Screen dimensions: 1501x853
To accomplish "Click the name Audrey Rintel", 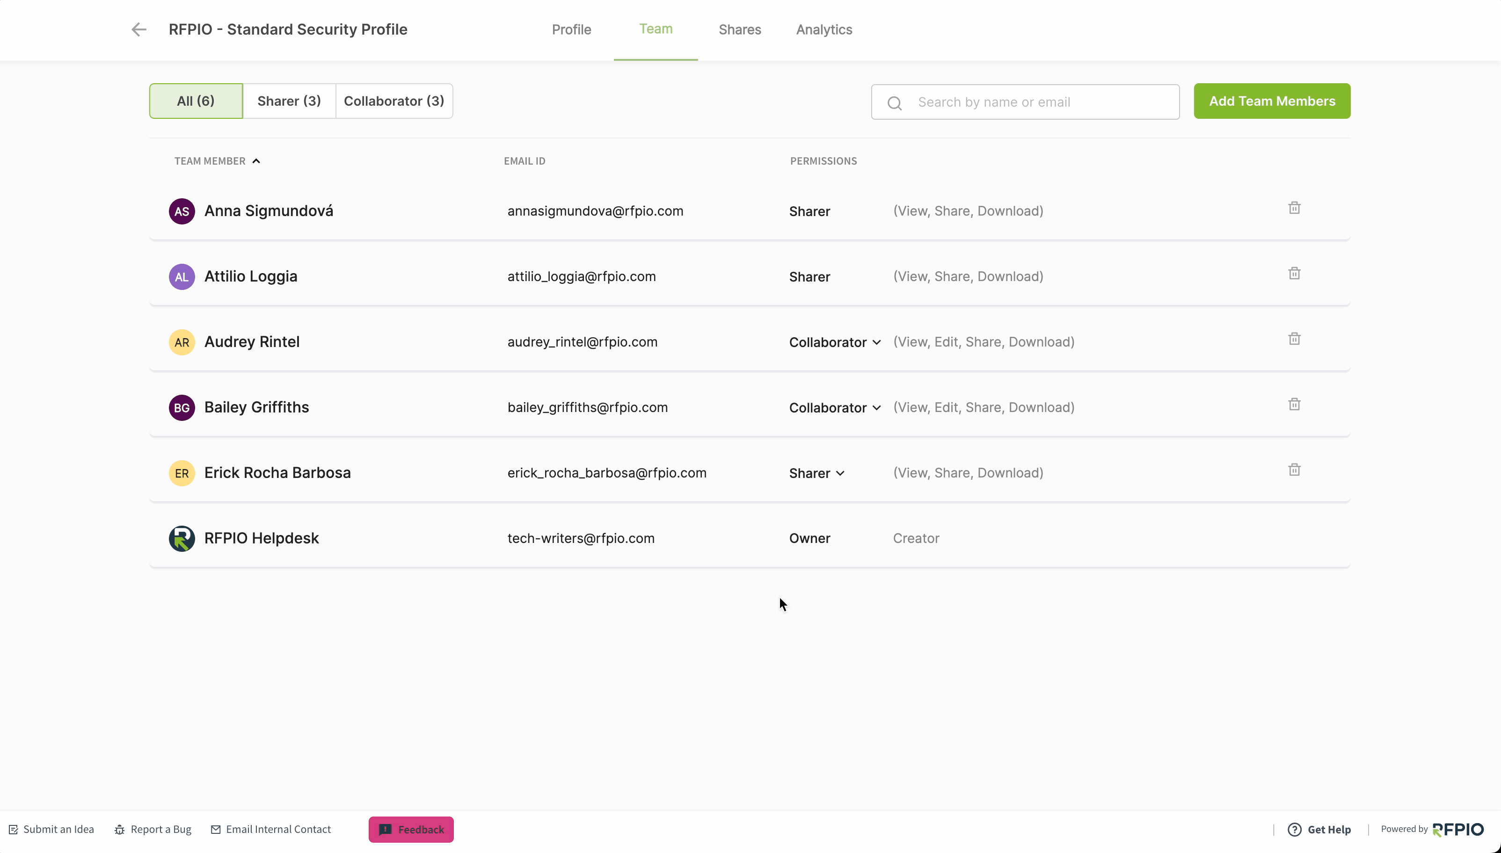I will pyautogui.click(x=252, y=342).
